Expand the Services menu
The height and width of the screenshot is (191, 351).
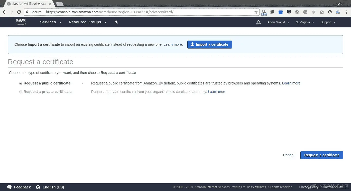51,22
